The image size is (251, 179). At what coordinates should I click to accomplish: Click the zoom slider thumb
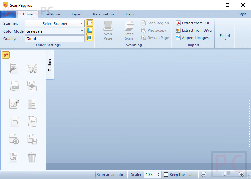coord(225,174)
